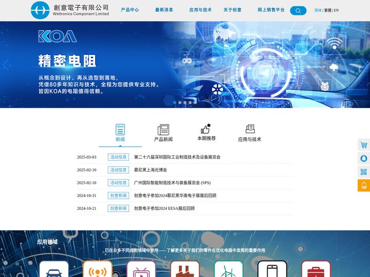The width and height of the screenshot is (370, 277).
Task: Switch language to EN
Action: point(336,10)
